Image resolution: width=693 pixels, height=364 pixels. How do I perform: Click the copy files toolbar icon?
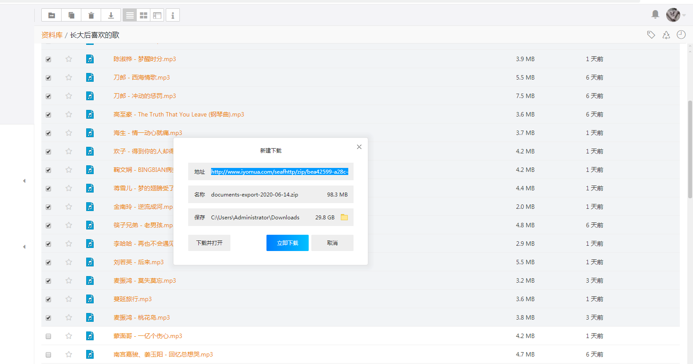click(x=71, y=15)
